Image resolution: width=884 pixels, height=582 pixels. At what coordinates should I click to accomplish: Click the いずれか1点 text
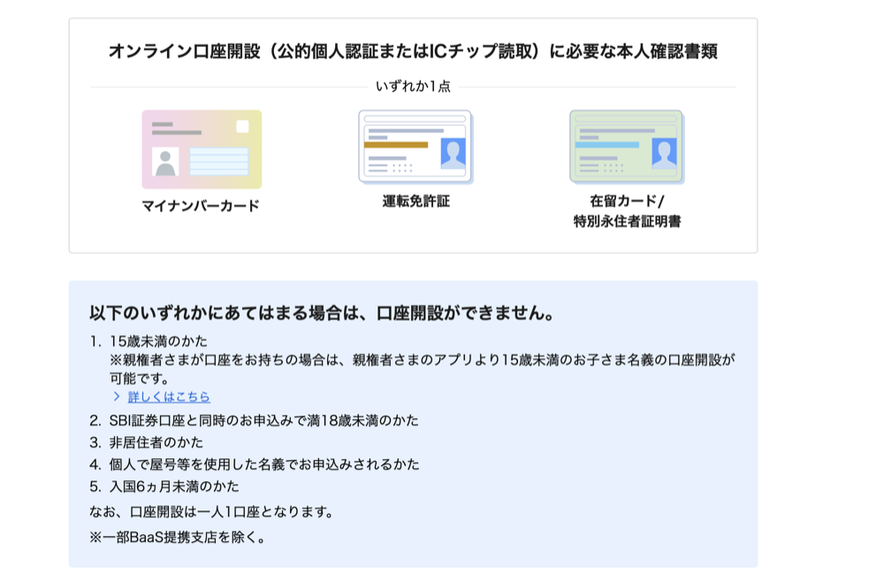pyautogui.click(x=413, y=87)
